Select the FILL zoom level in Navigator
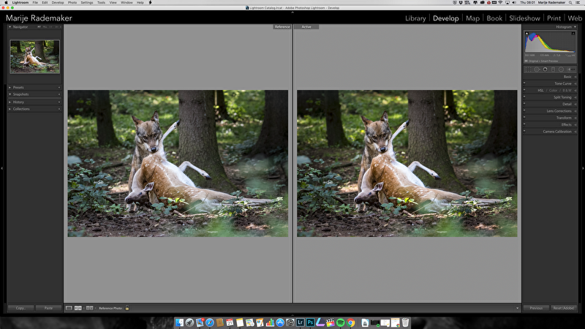 45,27
